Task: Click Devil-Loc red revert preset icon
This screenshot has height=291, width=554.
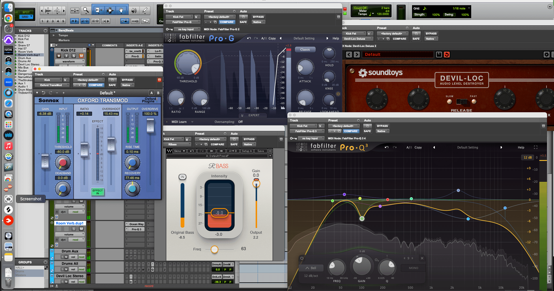Action: 447,54
